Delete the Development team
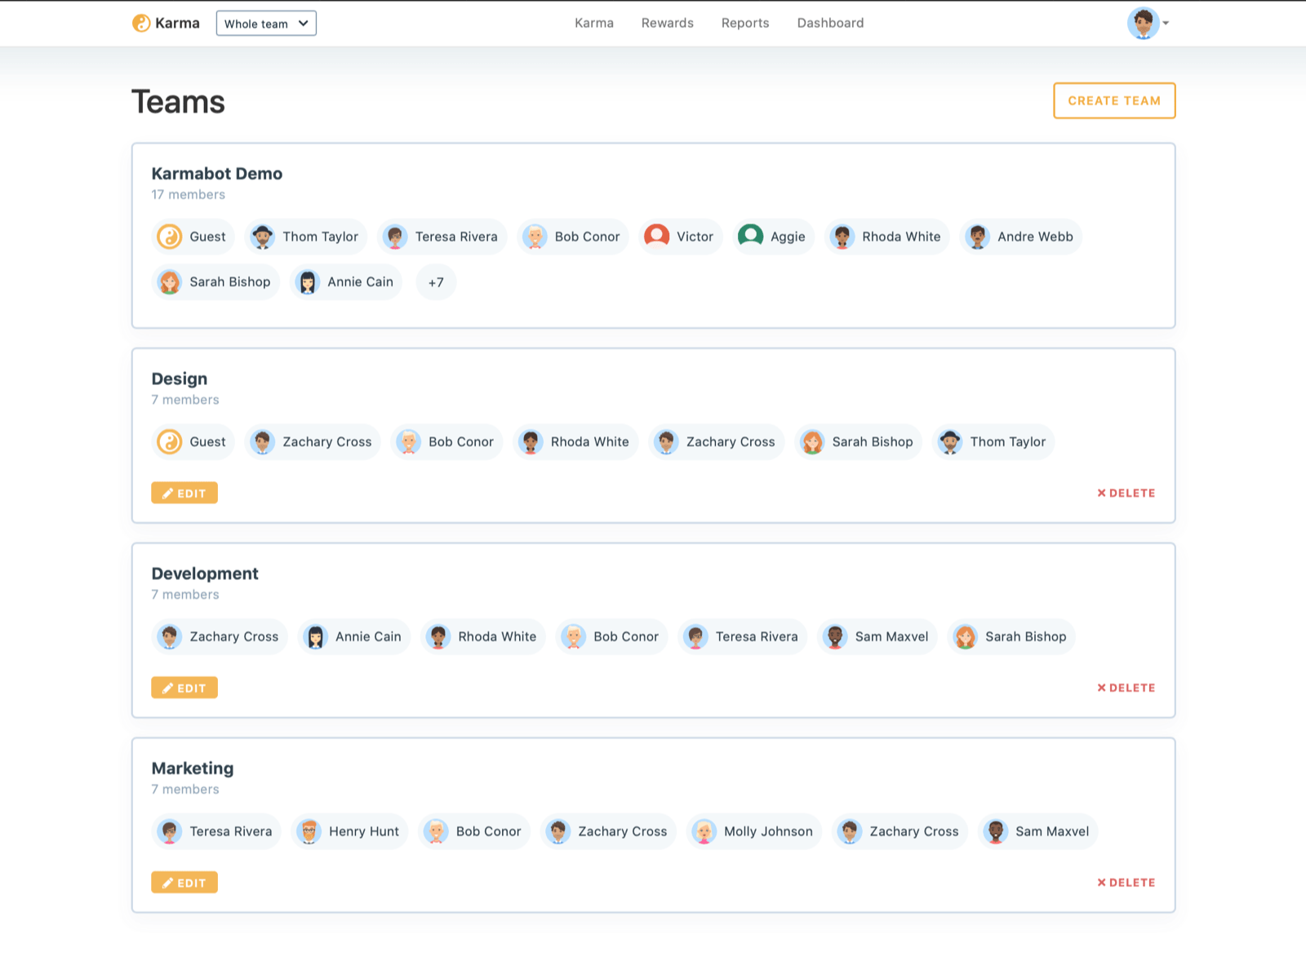 pos(1126,688)
